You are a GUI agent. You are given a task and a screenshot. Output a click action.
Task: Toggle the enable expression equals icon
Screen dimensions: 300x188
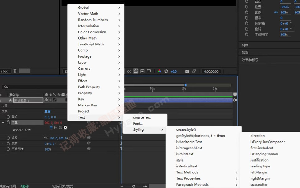point(51,127)
